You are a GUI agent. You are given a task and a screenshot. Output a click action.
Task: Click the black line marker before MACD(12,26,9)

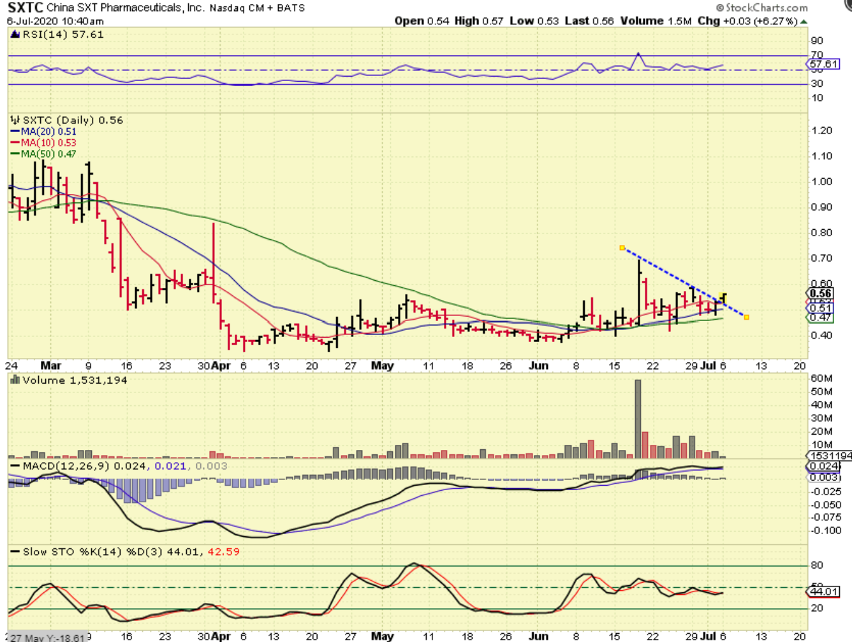tap(15, 466)
